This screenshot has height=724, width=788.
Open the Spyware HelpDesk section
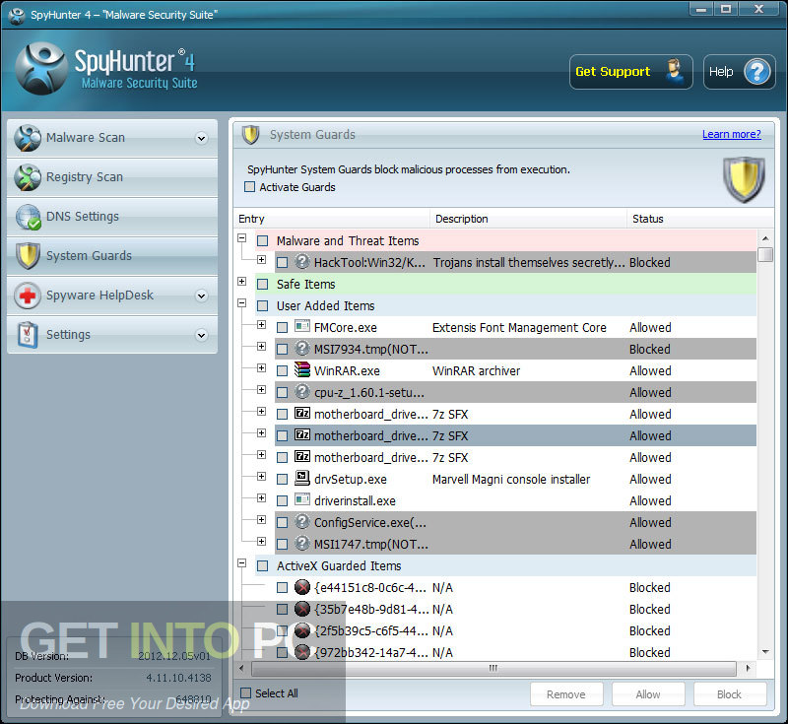[x=112, y=296]
